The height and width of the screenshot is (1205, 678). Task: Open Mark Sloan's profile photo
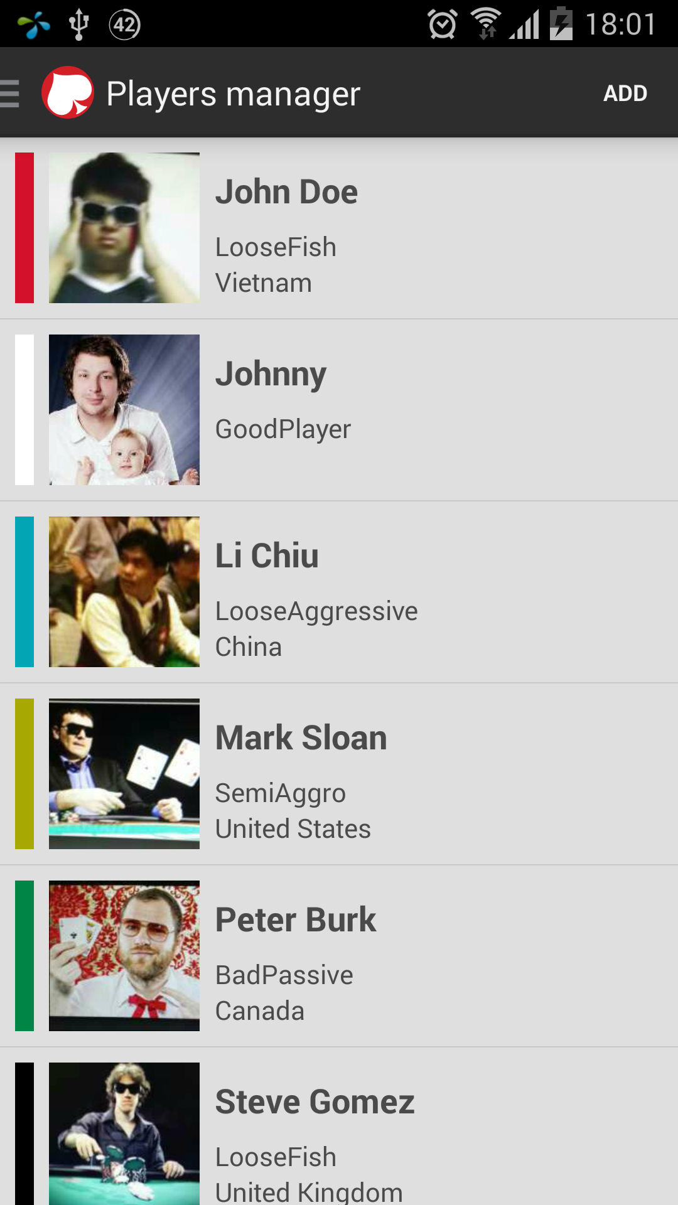coord(124,774)
